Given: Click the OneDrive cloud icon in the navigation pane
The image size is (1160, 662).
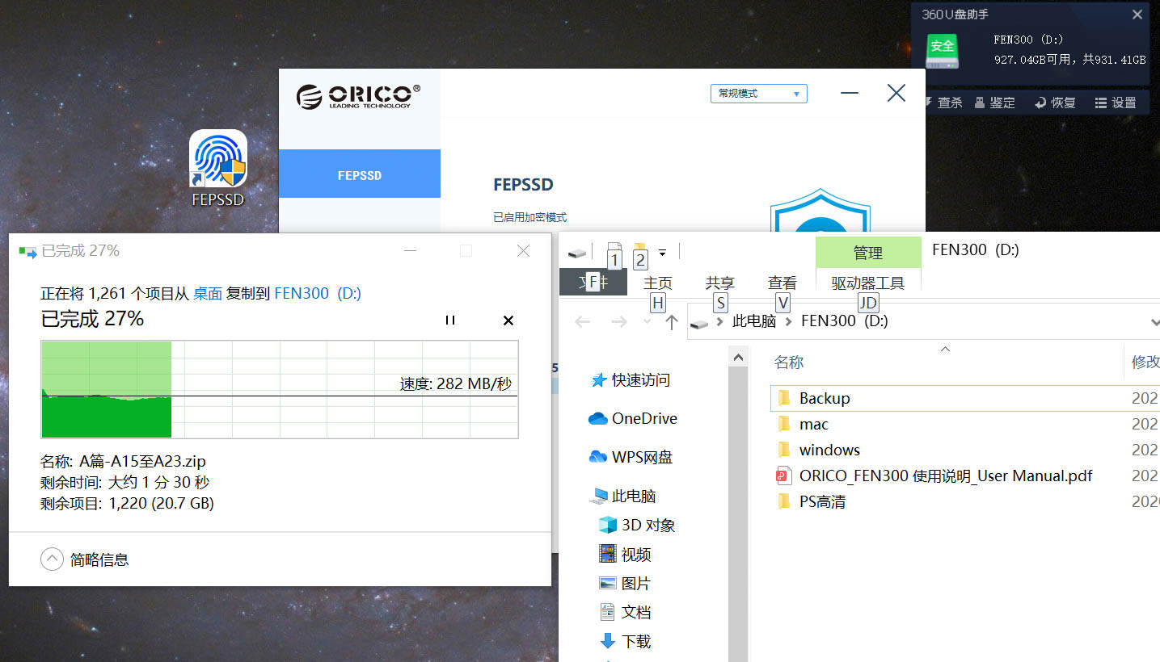Looking at the screenshot, I should tap(598, 418).
